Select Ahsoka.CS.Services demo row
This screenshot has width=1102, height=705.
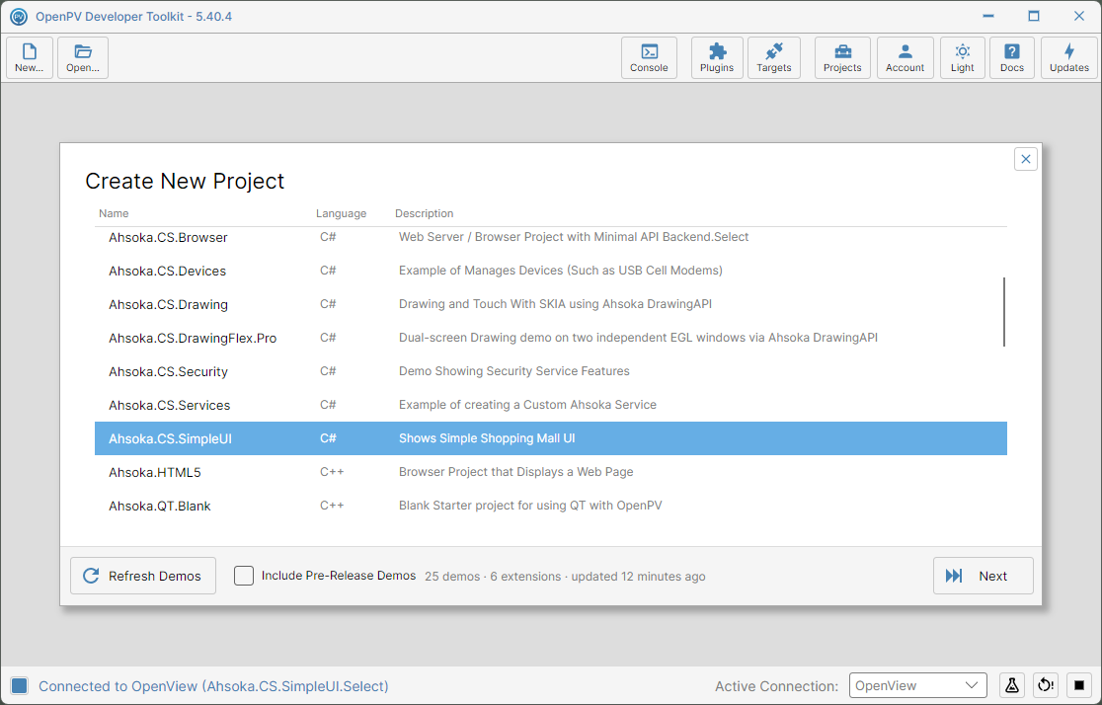pyautogui.click(x=550, y=405)
